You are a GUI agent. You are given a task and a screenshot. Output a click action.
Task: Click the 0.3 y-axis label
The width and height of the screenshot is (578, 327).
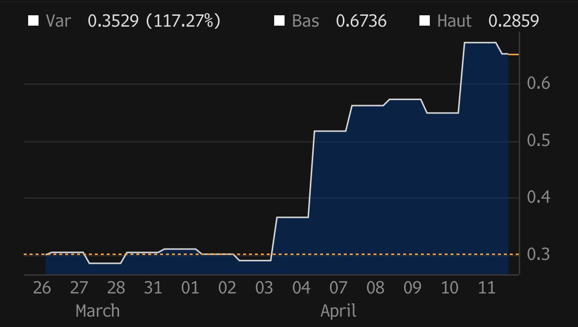tap(538, 254)
